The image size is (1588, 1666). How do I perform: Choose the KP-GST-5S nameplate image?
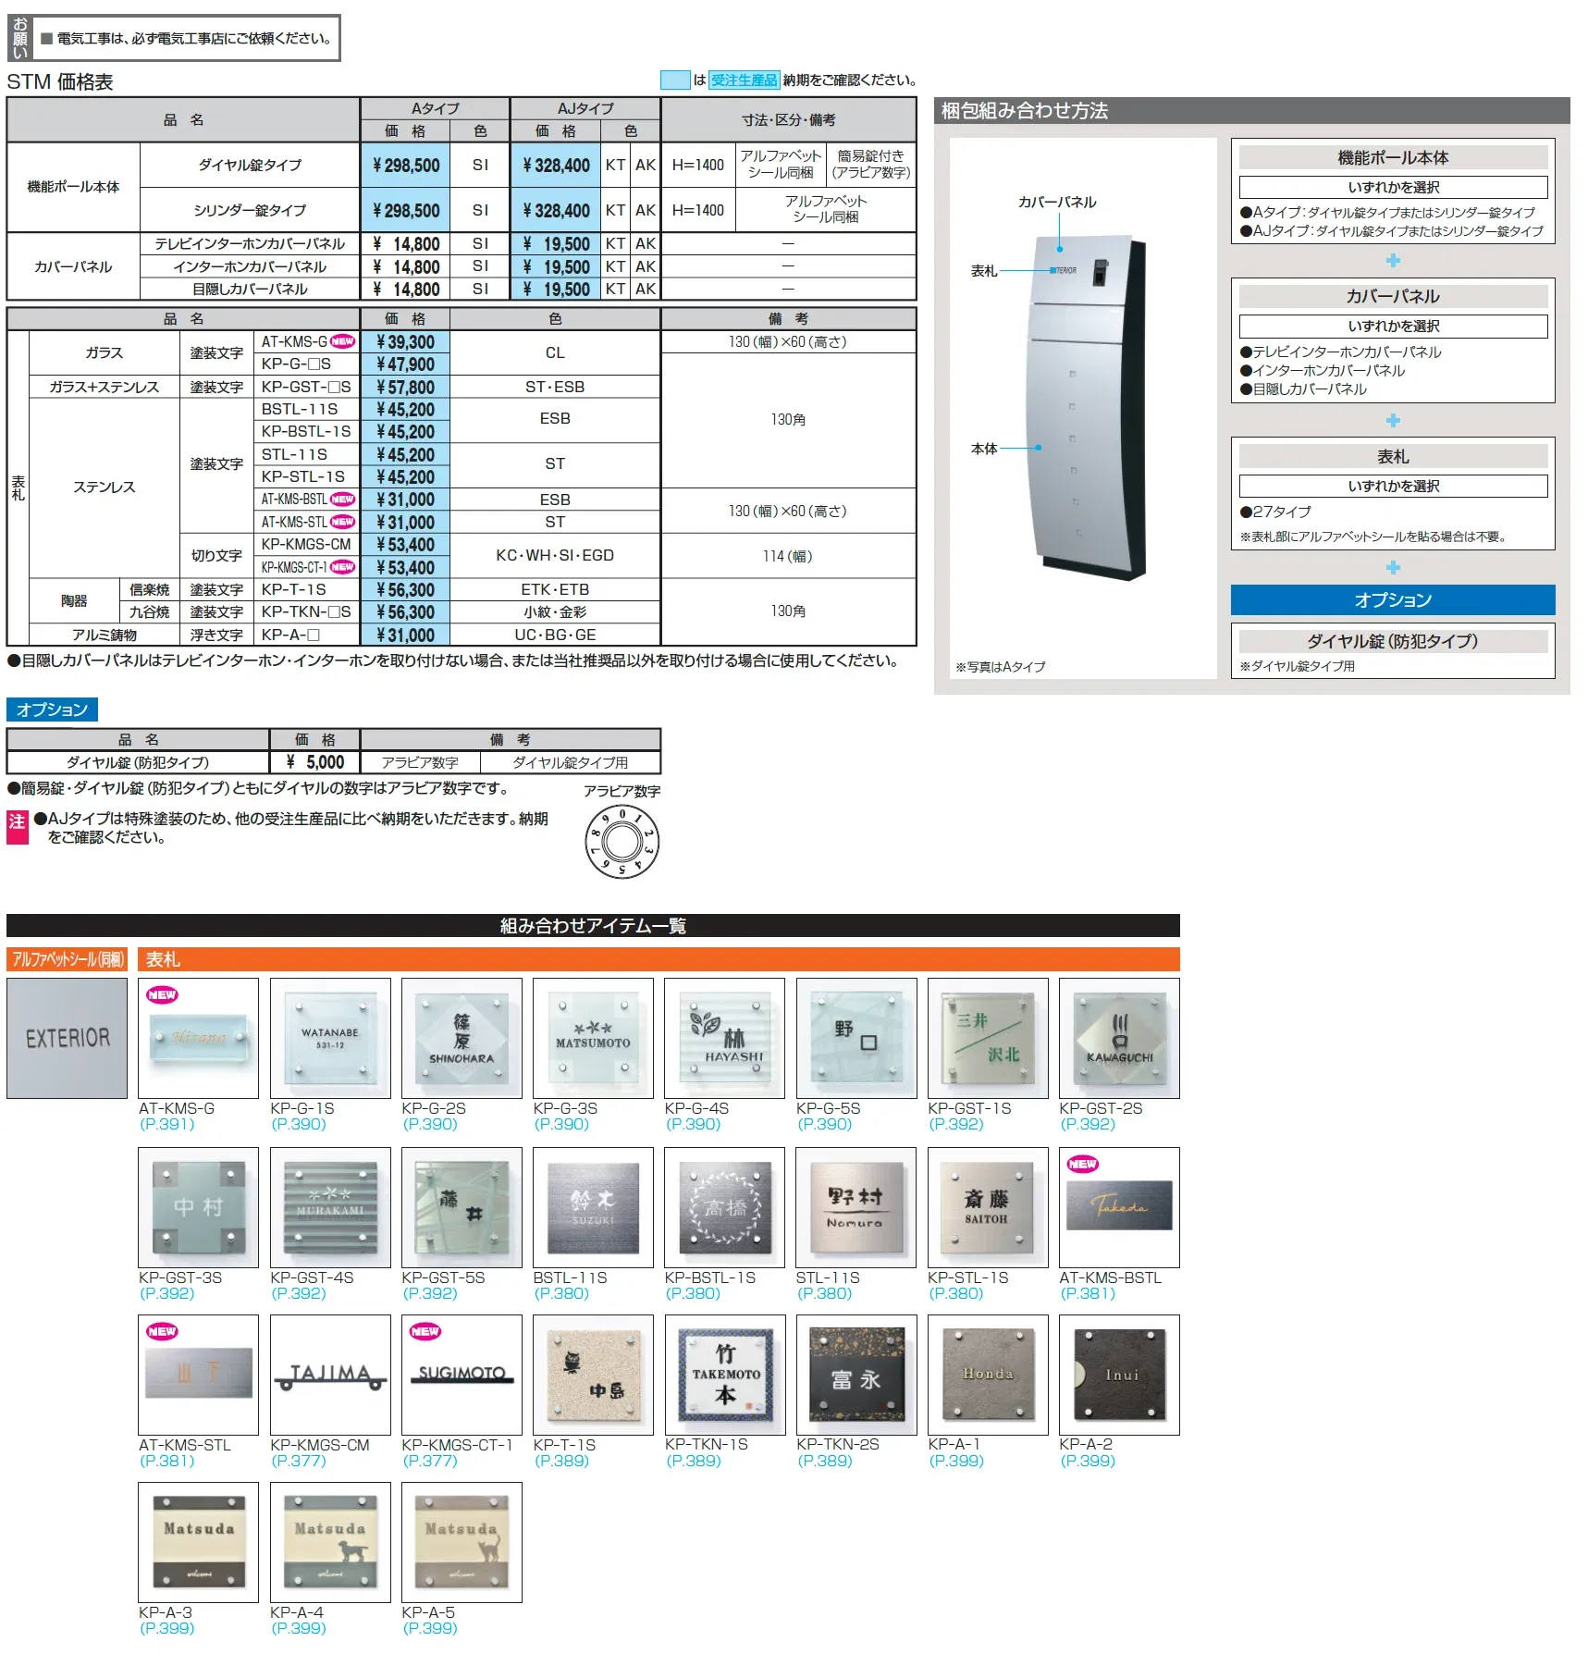(462, 1207)
